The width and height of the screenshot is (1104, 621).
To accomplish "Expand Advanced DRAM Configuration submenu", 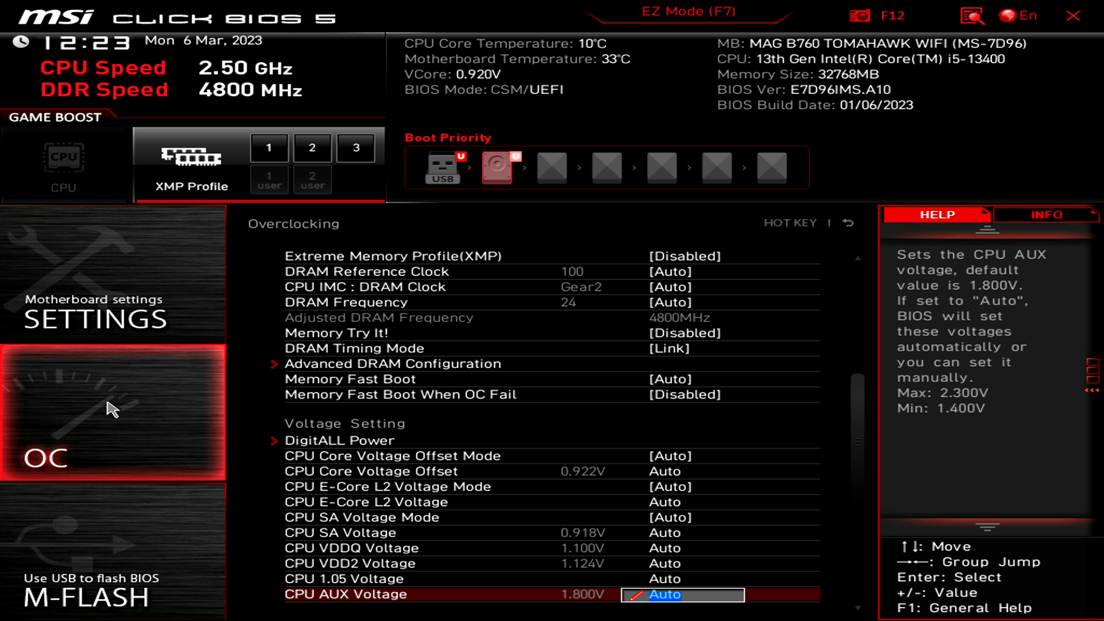I will coord(393,363).
